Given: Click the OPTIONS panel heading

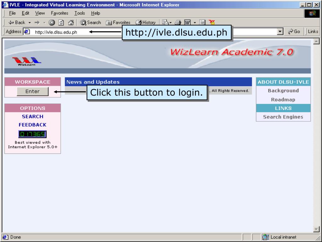Looking at the screenshot, I should (33, 108).
